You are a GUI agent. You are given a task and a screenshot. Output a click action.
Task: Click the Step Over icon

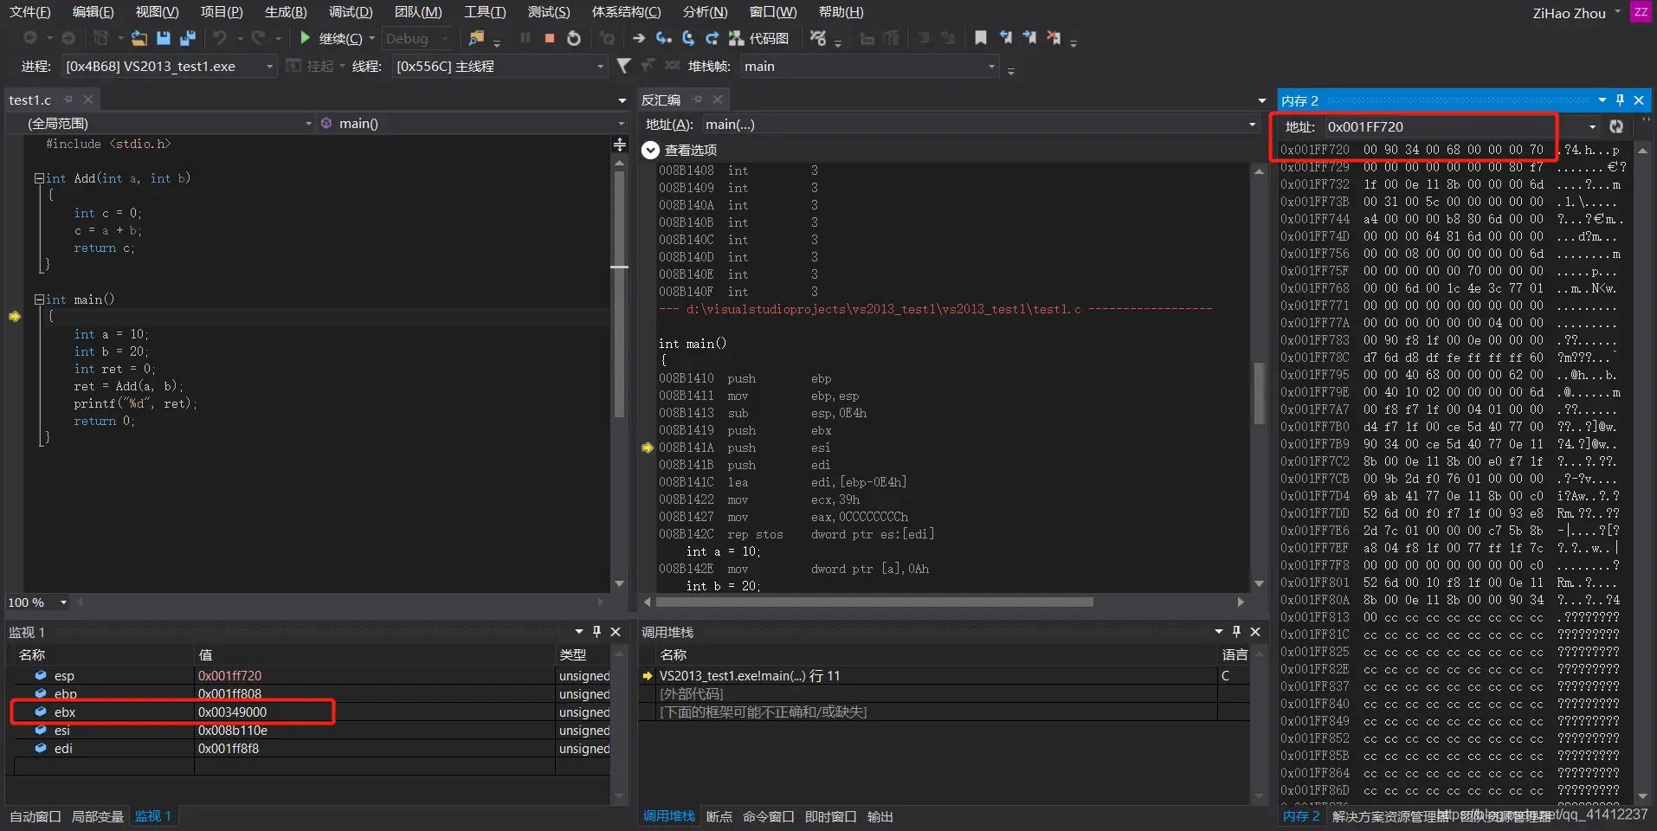point(688,38)
